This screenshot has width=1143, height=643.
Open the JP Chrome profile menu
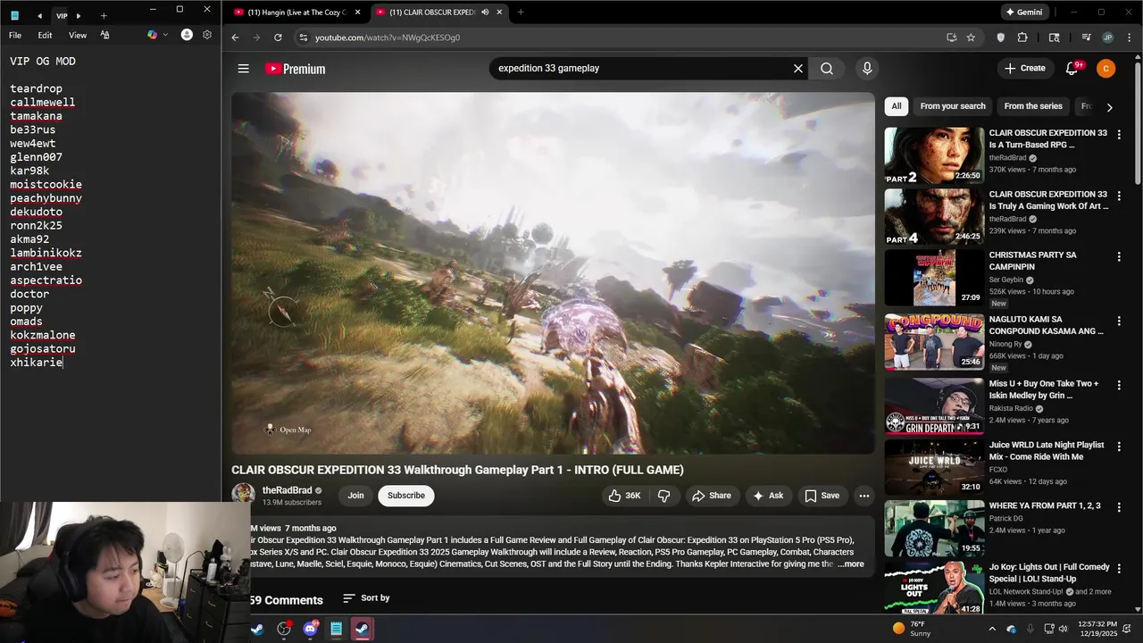[x=1107, y=38]
